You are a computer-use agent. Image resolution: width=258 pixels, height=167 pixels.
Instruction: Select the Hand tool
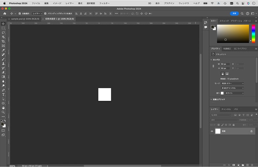3,108
